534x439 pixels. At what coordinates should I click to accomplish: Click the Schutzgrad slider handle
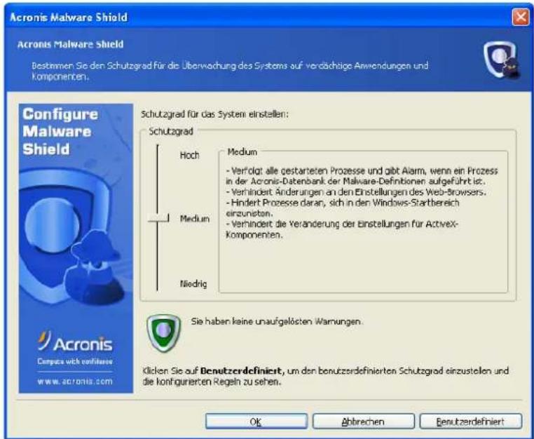[x=158, y=218]
